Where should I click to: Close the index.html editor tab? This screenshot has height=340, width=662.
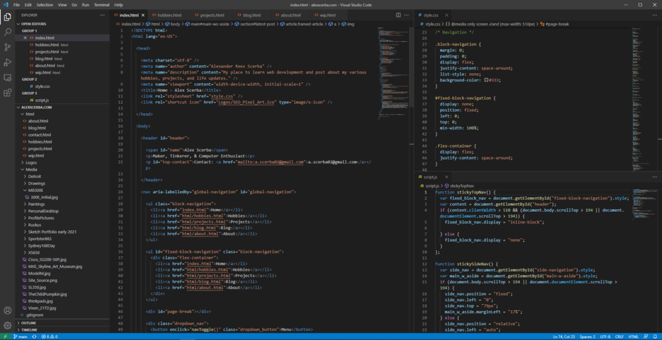point(143,15)
